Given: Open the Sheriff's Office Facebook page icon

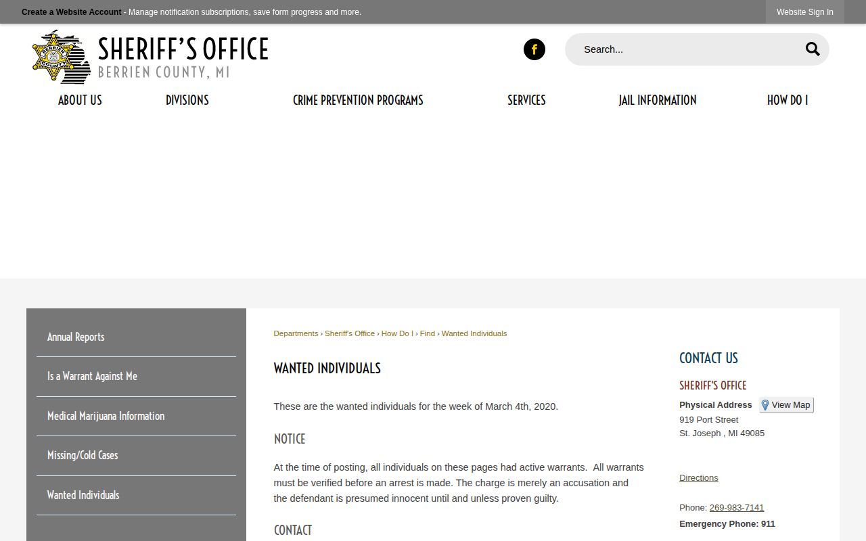Looking at the screenshot, I should pos(534,49).
